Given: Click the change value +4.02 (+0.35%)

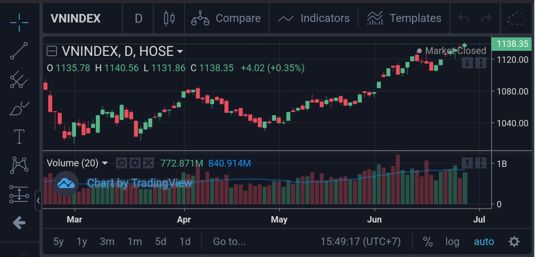Looking at the screenshot, I should point(273,68).
